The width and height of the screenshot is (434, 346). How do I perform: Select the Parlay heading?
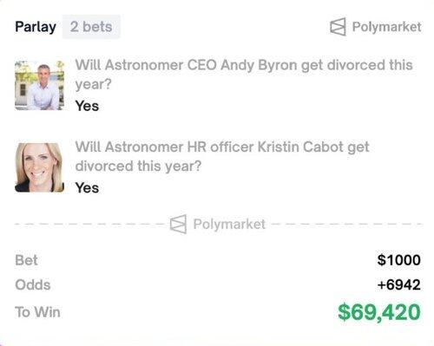click(x=36, y=27)
